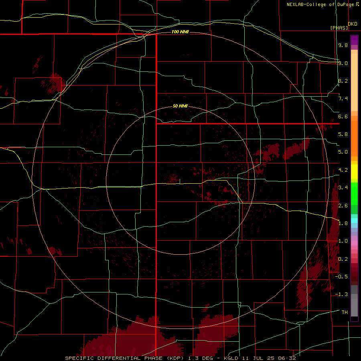
Task: Click the pink segment of the color bar
Action: click(354, 243)
